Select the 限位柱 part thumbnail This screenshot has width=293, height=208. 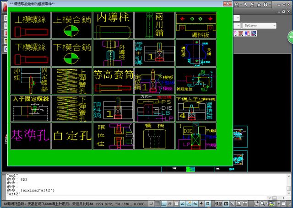pyautogui.click(x=113, y=136)
